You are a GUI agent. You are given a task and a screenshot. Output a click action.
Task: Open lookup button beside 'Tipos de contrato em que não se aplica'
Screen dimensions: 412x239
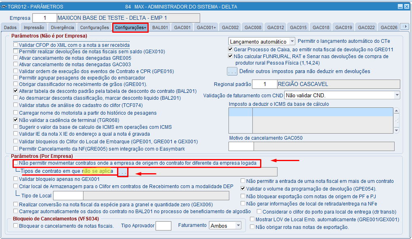(x=122, y=172)
